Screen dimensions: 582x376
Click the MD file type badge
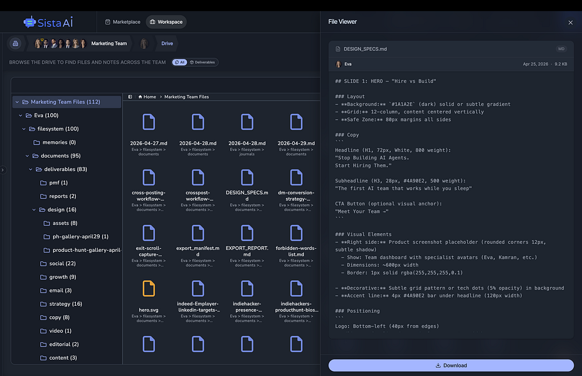pos(561,49)
